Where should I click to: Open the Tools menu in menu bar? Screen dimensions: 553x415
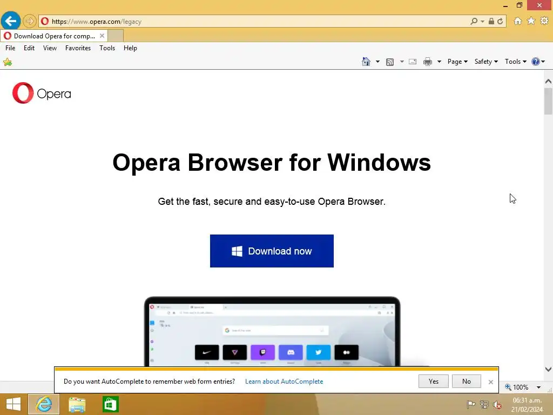[x=107, y=48]
